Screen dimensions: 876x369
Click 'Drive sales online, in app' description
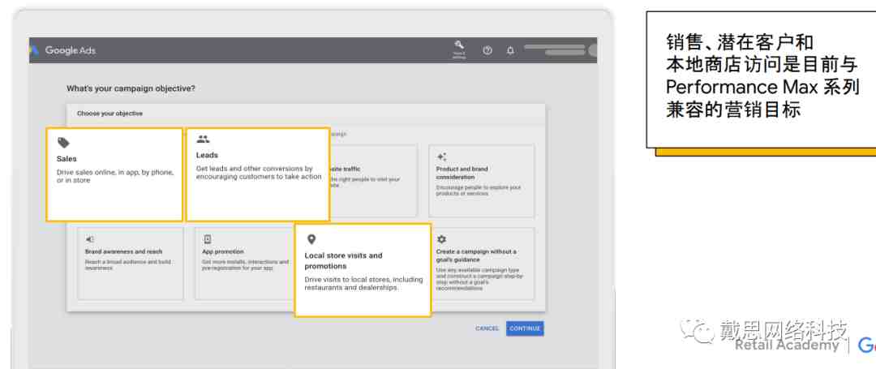(x=115, y=177)
